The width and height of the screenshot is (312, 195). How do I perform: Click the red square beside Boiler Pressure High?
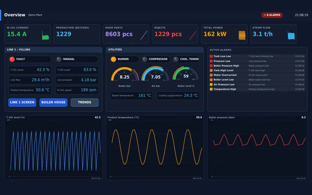pos(211,66)
